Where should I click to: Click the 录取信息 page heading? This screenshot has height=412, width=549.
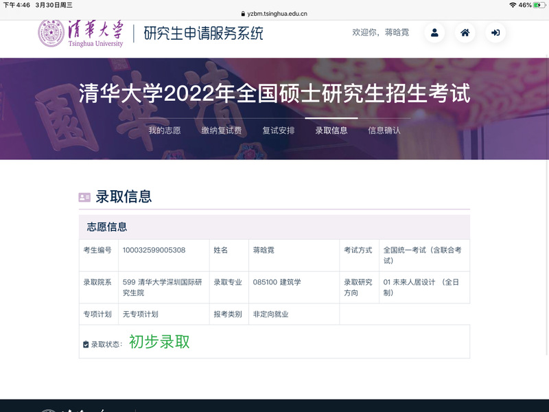point(124,197)
